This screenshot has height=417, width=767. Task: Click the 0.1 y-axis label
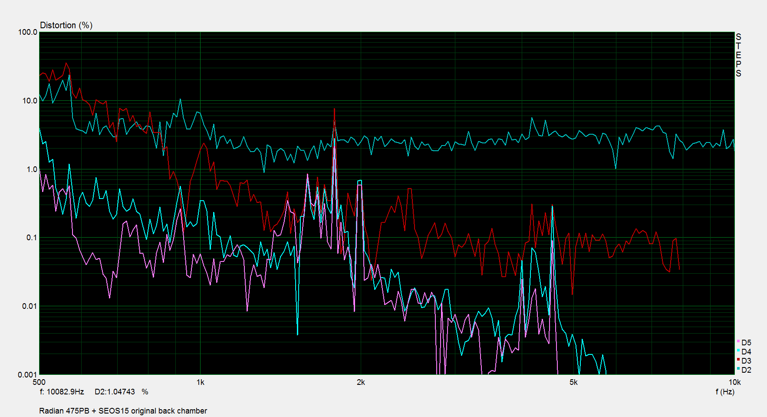pyautogui.click(x=32, y=238)
